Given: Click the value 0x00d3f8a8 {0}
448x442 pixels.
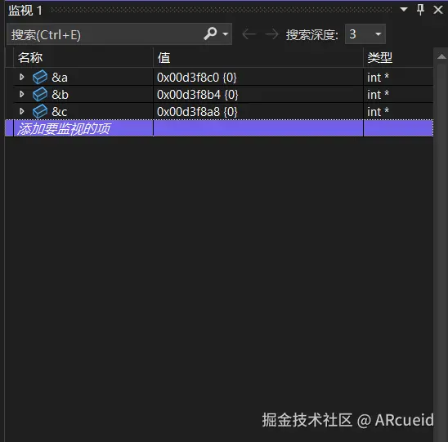Looking at the screenshot, I should tap(197, 112).
